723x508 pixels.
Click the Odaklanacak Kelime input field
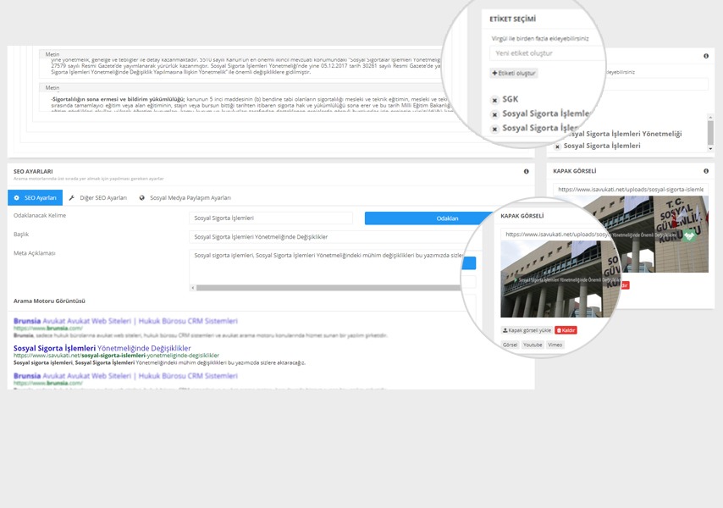pyautogui.click(x=271, y=218)
